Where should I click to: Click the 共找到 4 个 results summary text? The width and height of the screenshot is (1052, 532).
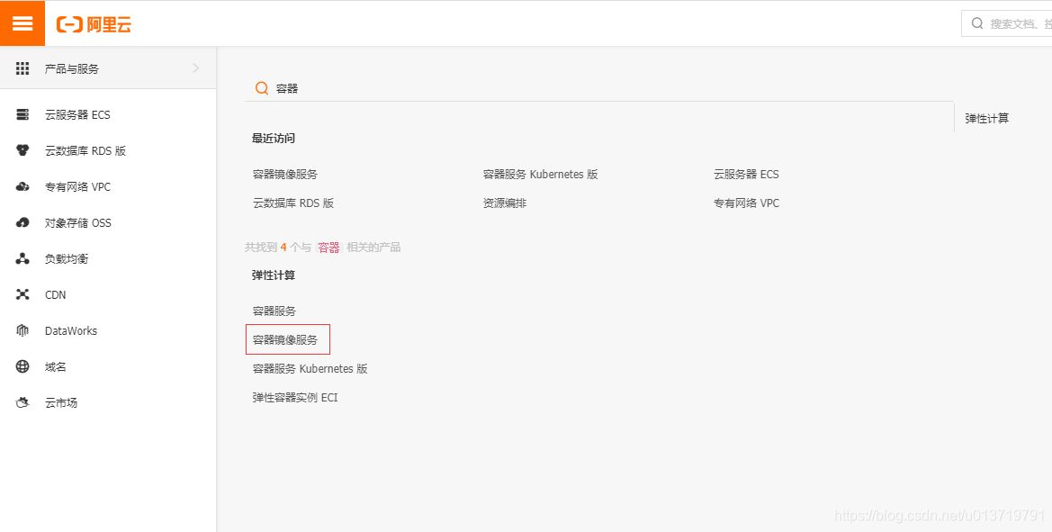323,248
